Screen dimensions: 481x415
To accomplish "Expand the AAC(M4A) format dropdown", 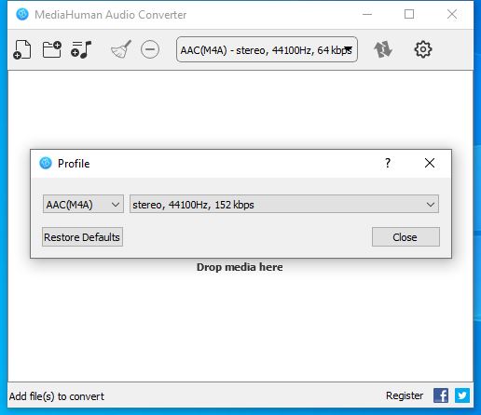I will pos(83,204).
